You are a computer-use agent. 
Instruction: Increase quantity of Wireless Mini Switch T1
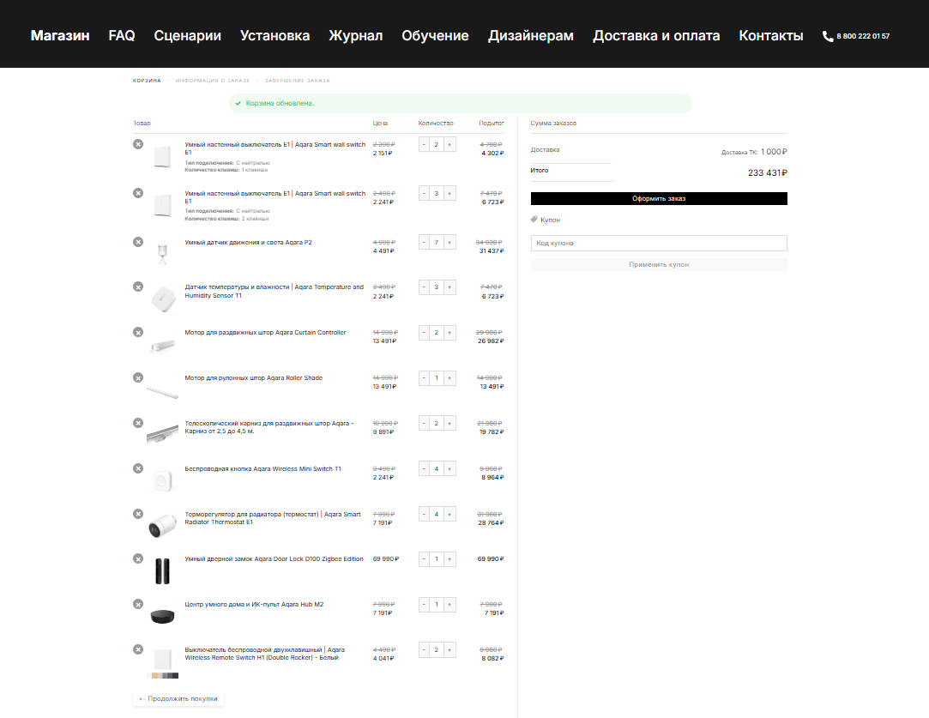(449, 469)
